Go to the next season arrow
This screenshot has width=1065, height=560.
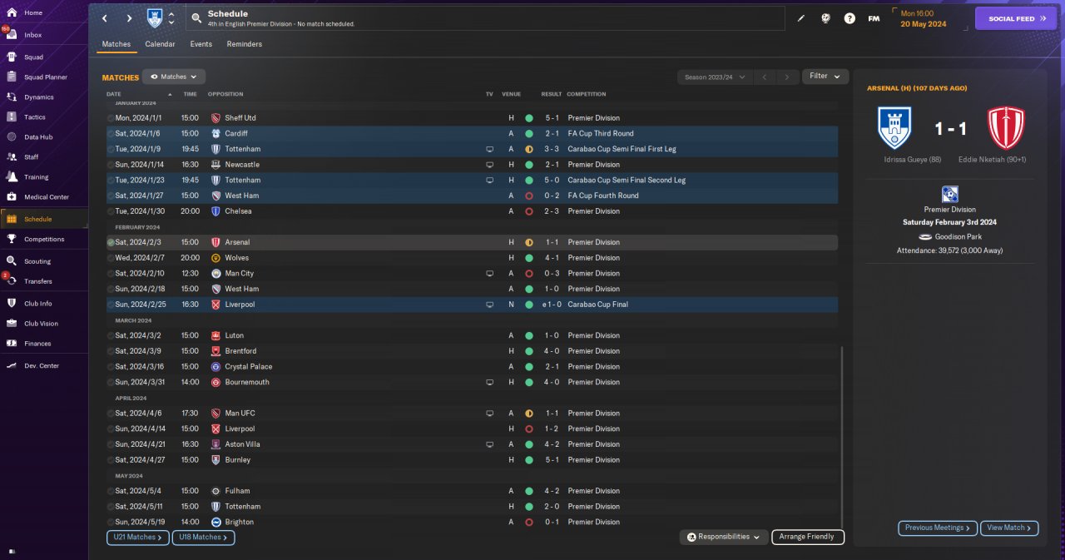coord(787,77)
